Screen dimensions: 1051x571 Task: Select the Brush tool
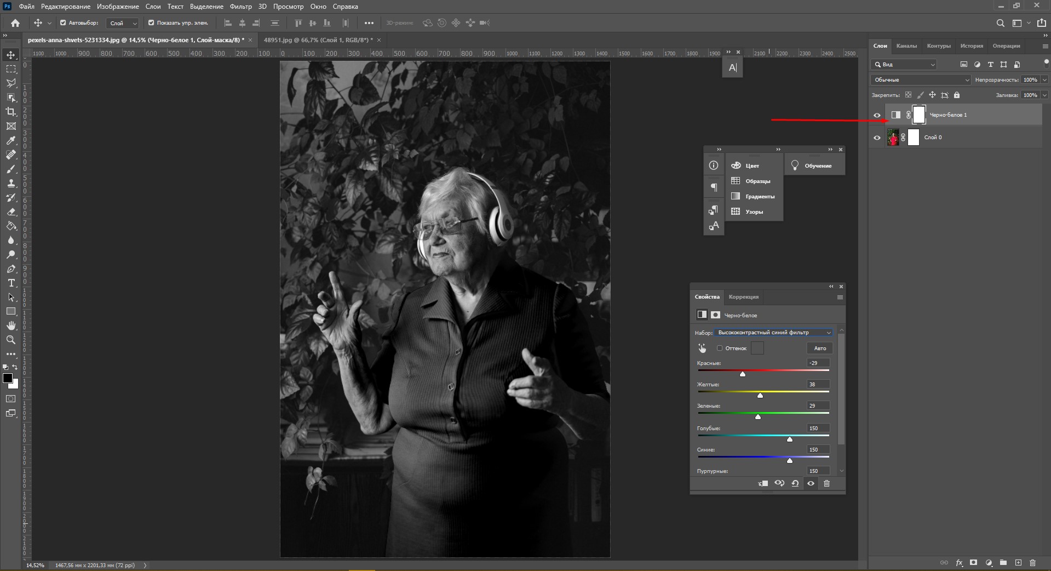pos(11,169)
